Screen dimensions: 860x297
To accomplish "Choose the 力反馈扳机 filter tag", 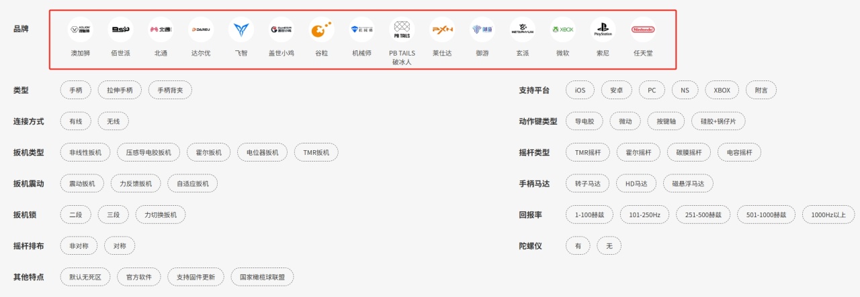I will 136,184.
